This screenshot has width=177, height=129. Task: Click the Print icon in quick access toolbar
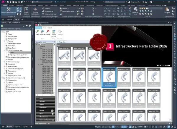[x=22, y=2]
